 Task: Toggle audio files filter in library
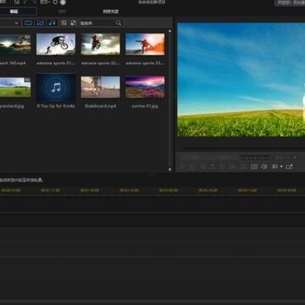[53, 23]
